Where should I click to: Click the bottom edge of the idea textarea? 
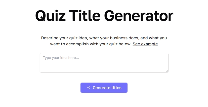click(x=104, y=72)
